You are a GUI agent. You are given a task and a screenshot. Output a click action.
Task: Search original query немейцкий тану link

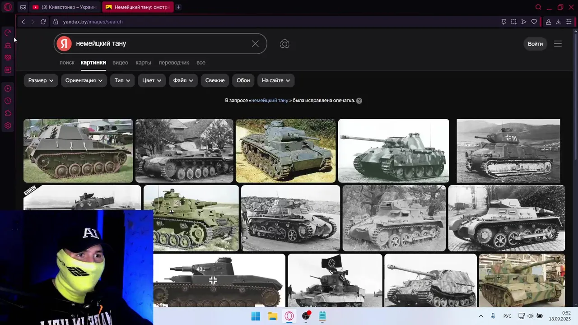[x=270, y=101]
